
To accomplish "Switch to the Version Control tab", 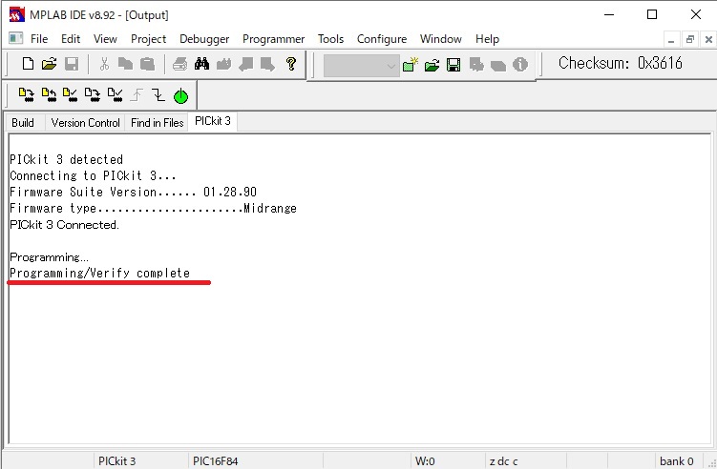I will pos(85,122).
